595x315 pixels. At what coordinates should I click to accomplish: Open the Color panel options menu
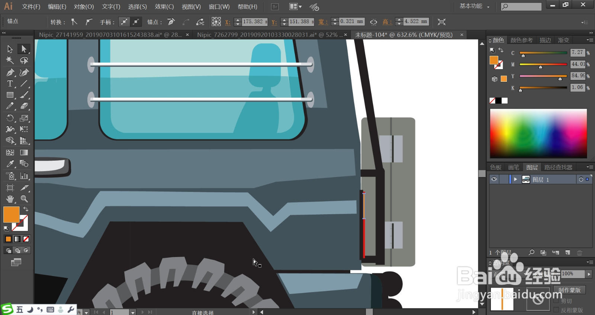tap(589, 40)
